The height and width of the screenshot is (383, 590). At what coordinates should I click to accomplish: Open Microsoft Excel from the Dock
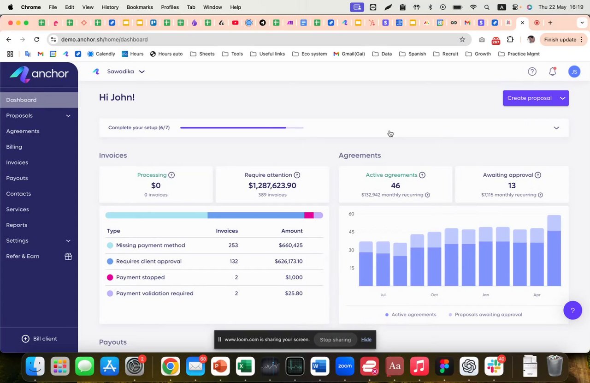click(x=245, y=366)
